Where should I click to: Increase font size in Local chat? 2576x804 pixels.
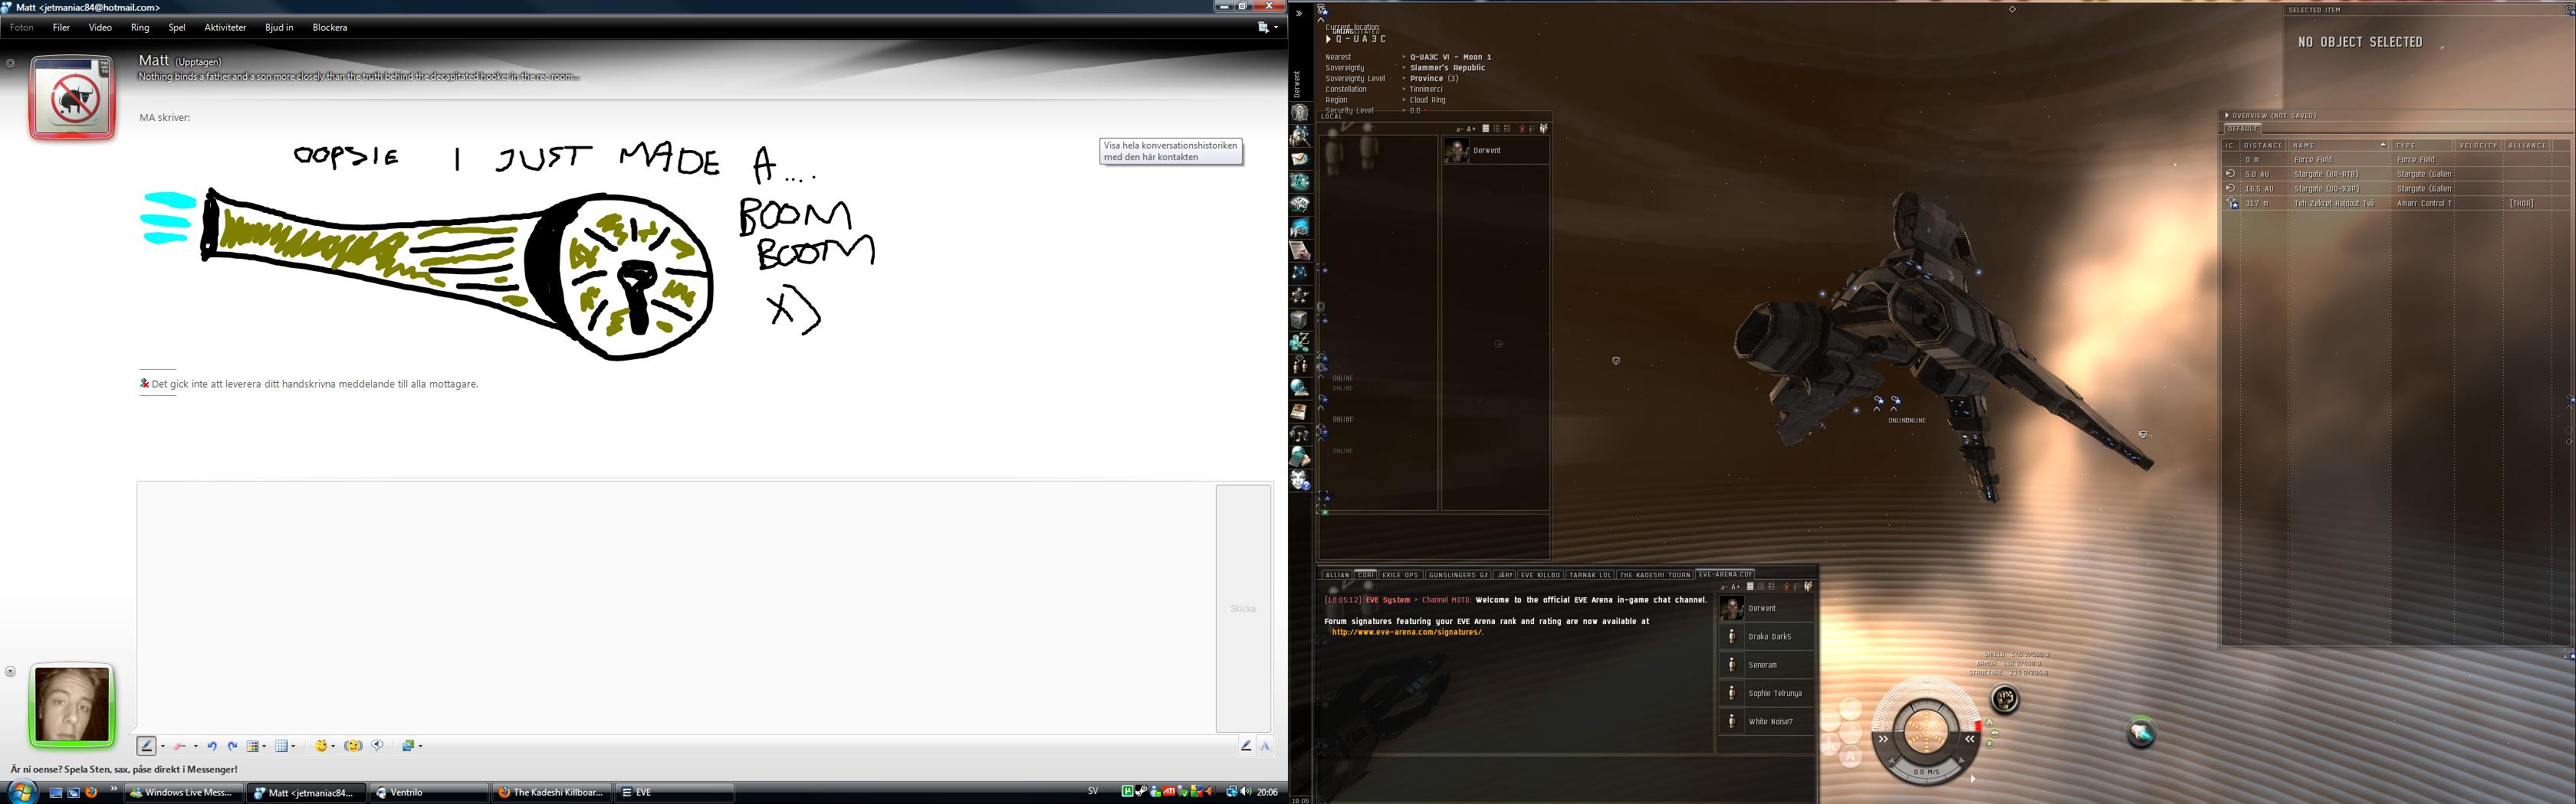click(x=1471, y=129)
